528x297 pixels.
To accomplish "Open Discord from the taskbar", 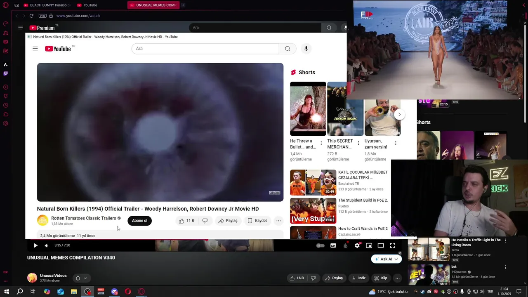I will (x=114, y=292).
